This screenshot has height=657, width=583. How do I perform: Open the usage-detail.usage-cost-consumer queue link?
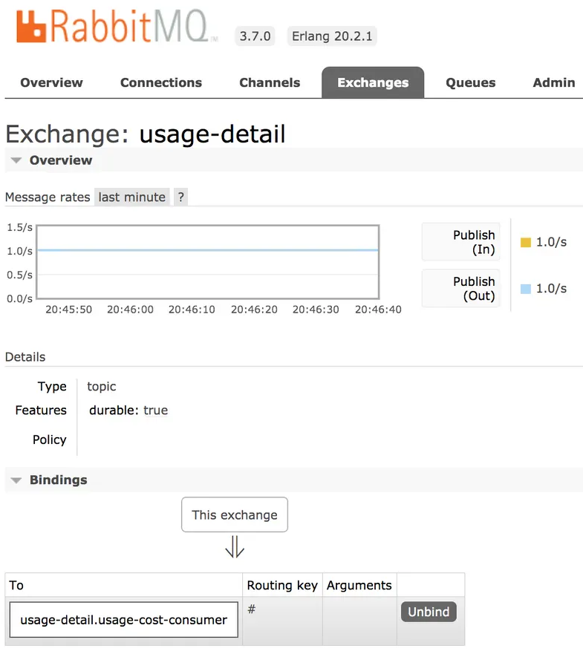coord(123,620)
